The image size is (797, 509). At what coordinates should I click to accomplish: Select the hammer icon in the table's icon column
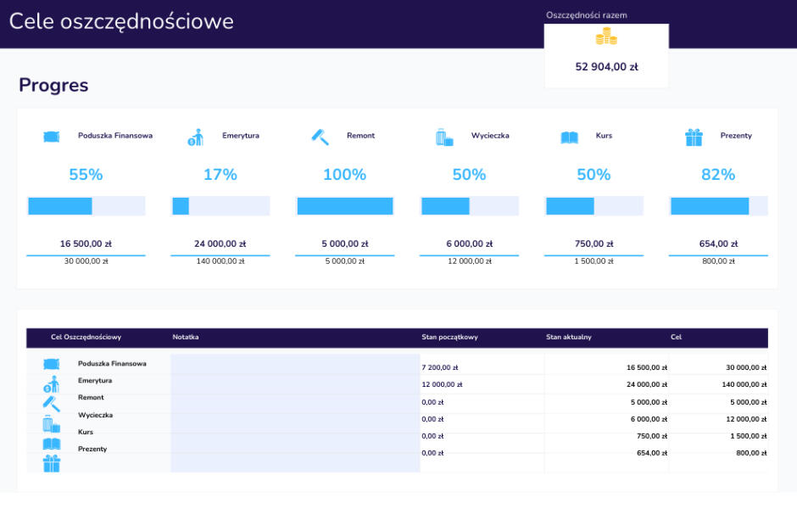click(52, 404)
